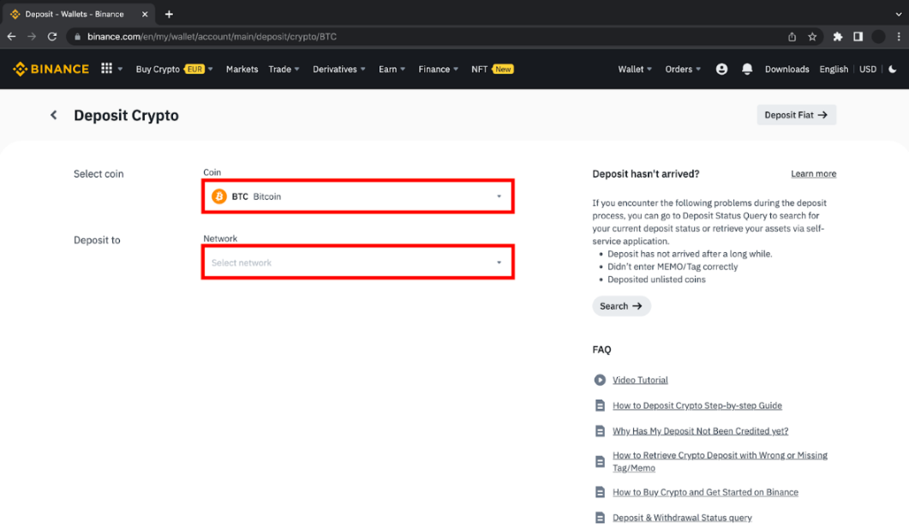The image size is (909, 529).
Task: Expand the Earn menu
Action: coord(392,69)
